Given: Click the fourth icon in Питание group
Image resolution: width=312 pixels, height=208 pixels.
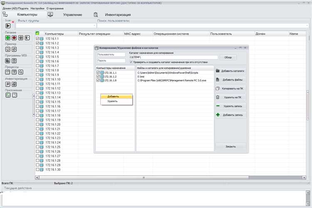Looking at the screenshot, I should 27,38.
